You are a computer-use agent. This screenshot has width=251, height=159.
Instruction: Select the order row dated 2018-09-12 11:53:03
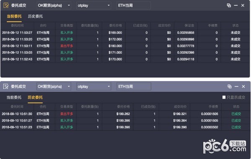point(125,53)
